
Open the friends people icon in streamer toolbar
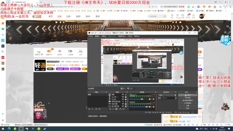pyautogui.click(x=80, y=51)
